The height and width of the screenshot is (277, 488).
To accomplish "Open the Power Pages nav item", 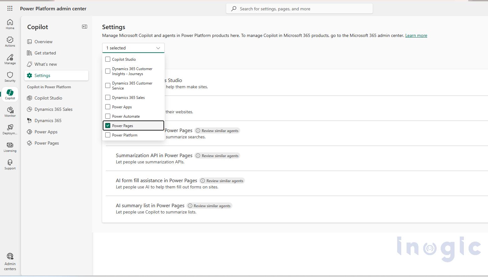I will (56, 143).
